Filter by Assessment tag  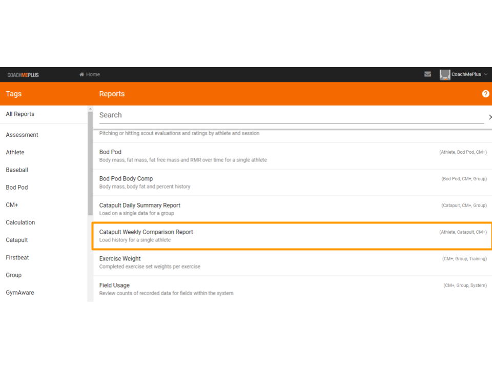point(22,135)
